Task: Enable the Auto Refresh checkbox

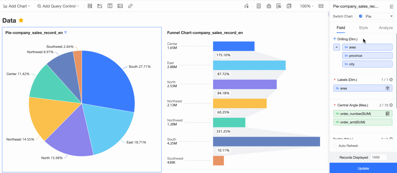Action: click(x=335, y=146)
